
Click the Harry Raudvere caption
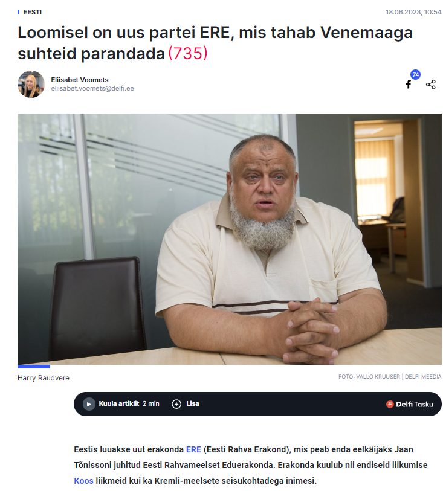tap(44, 378)
